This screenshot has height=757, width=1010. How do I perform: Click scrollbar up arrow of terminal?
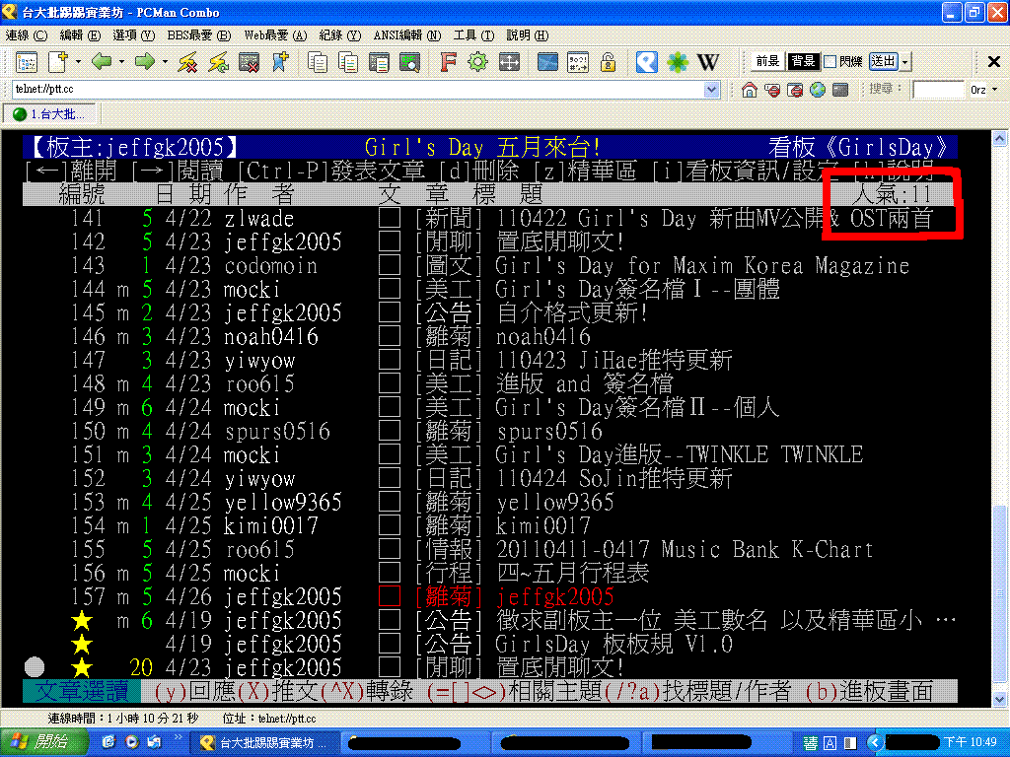tap(999, 138)
